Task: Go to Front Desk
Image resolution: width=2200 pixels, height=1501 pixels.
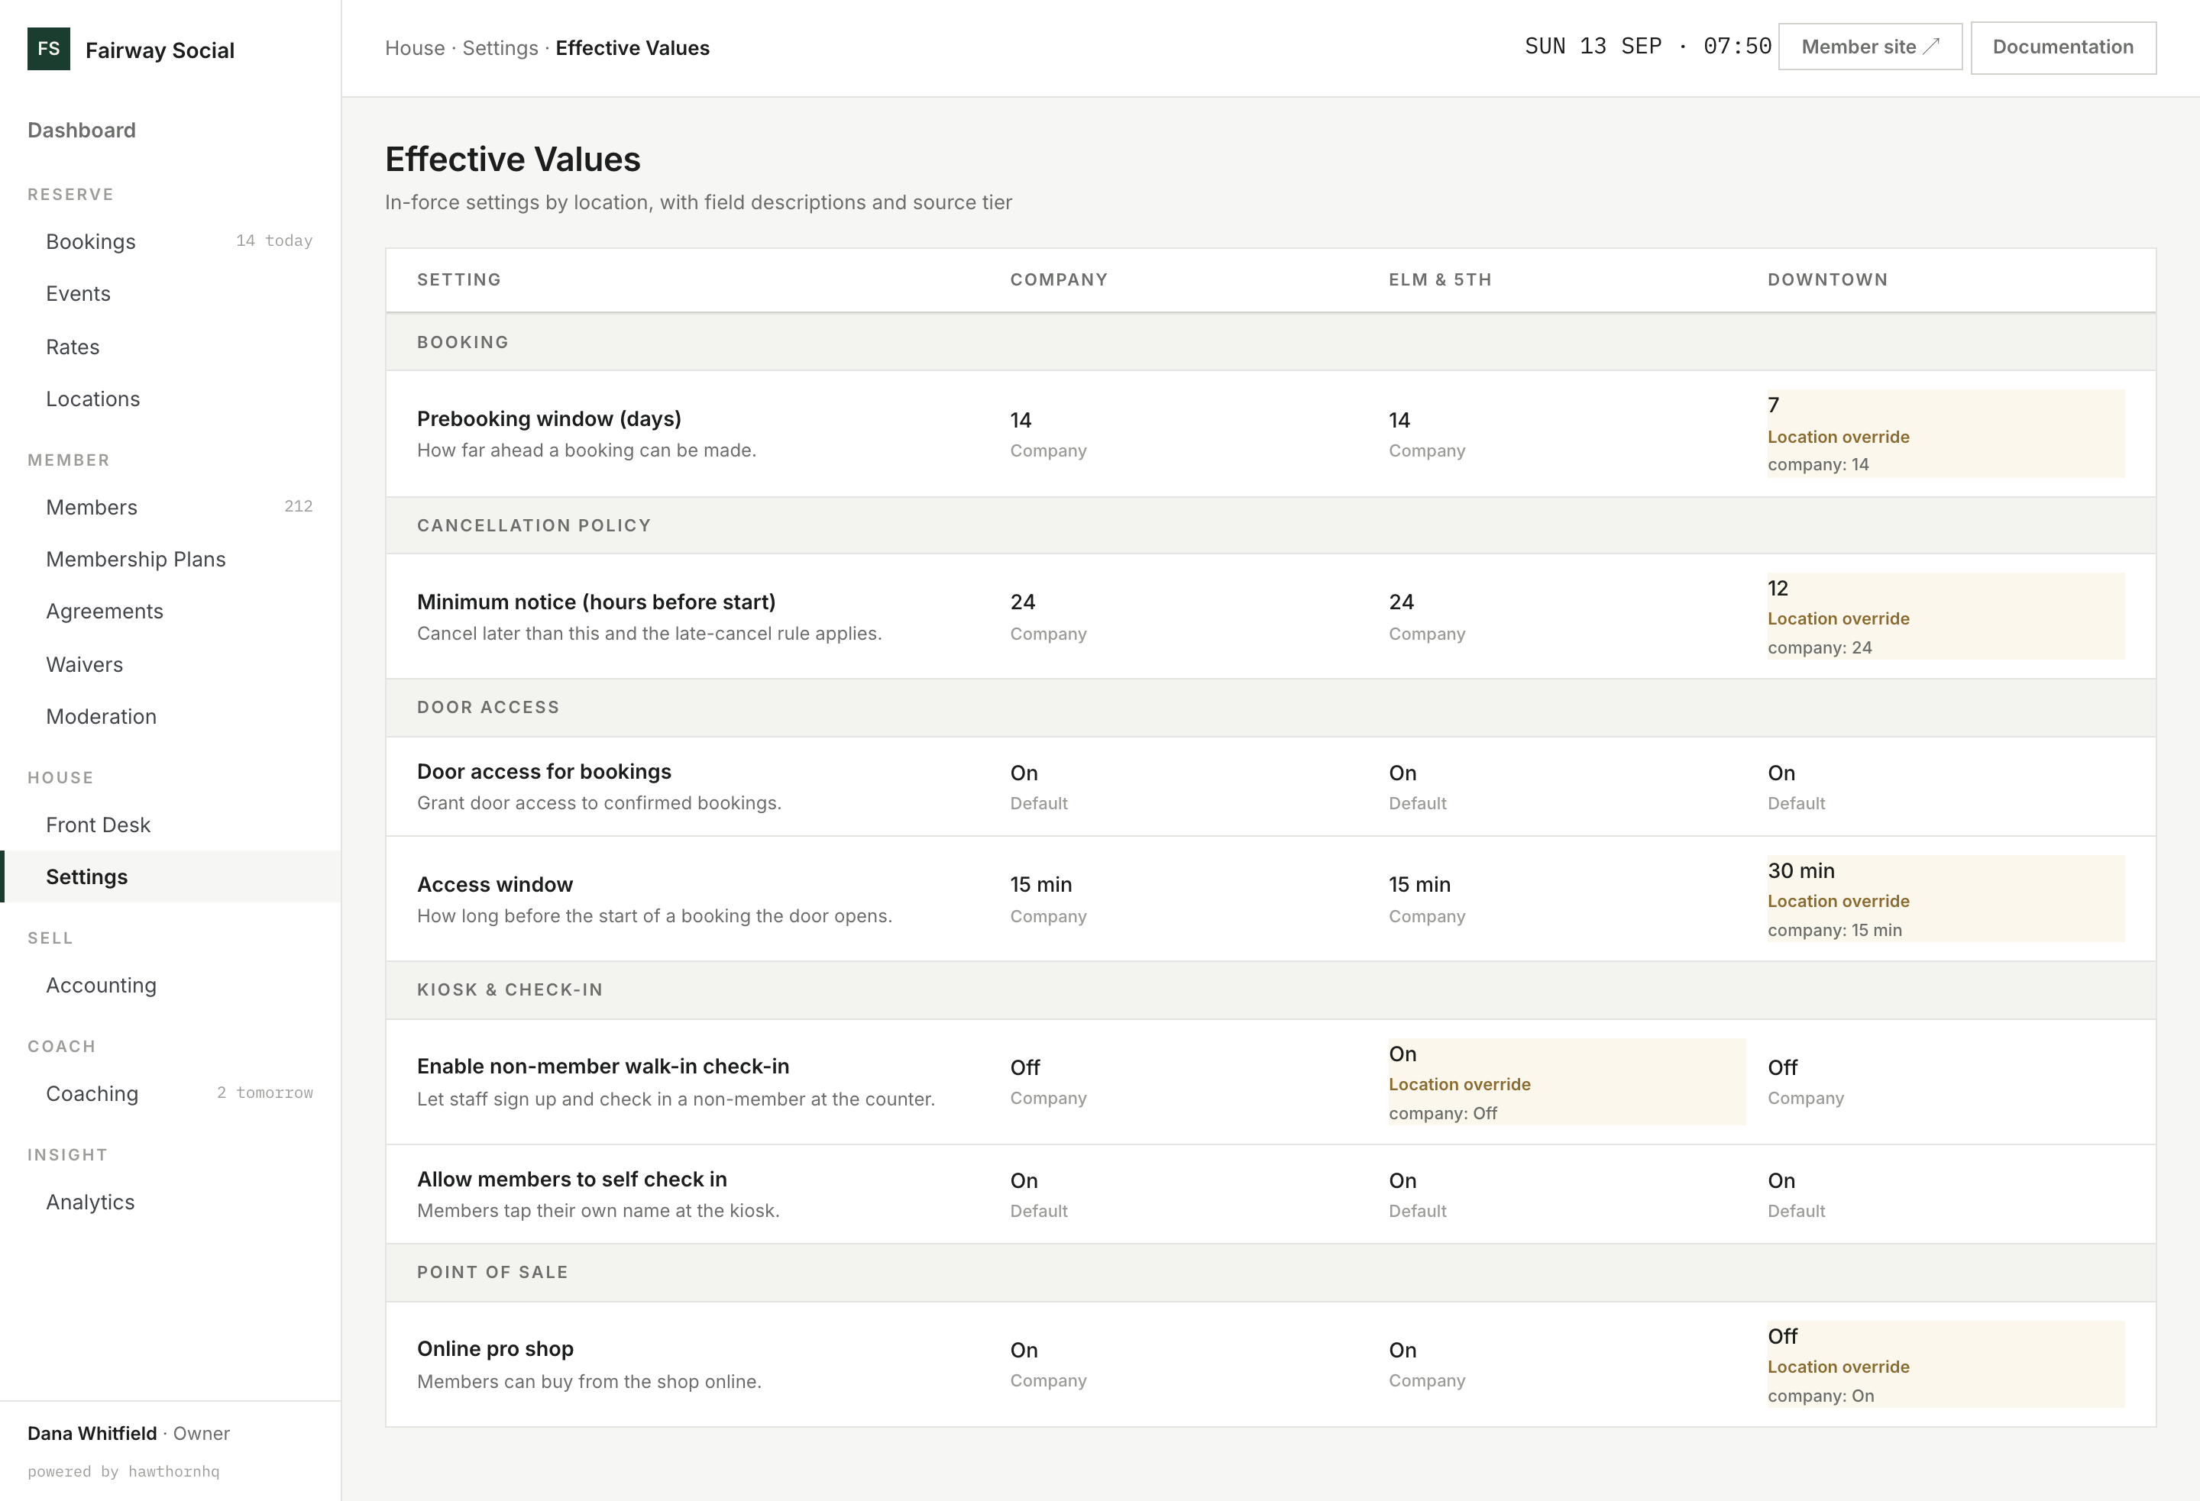Action: click(x=170, y=825)
